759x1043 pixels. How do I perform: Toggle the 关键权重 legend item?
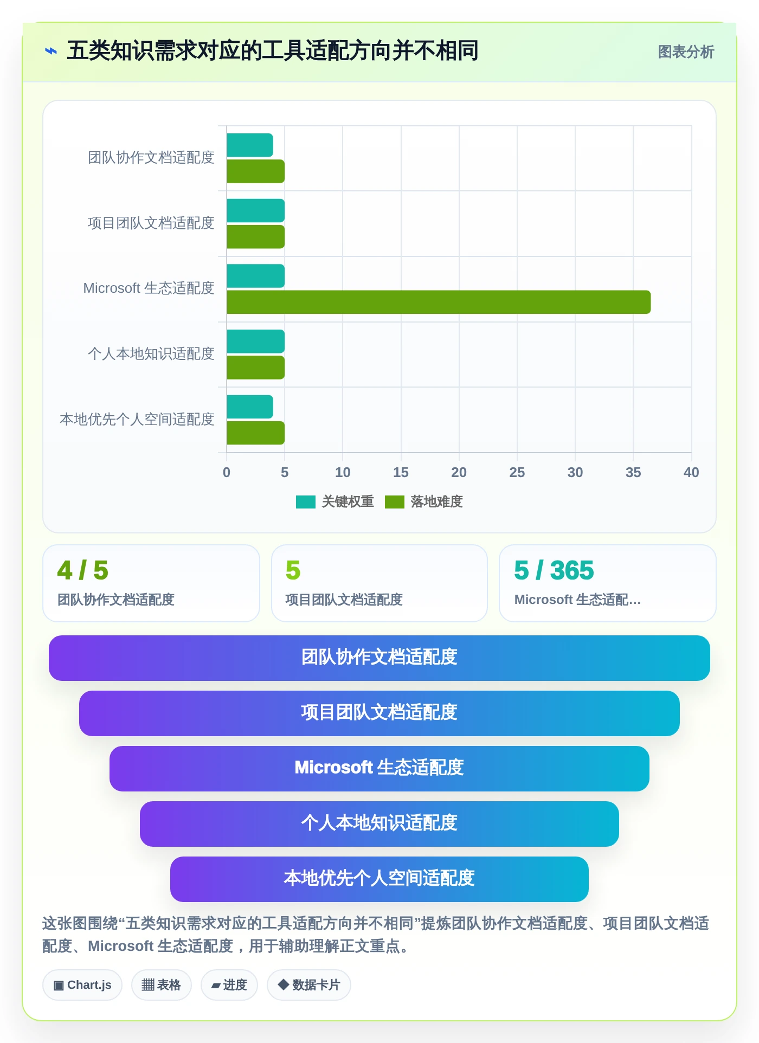click(x=335, y=502)
